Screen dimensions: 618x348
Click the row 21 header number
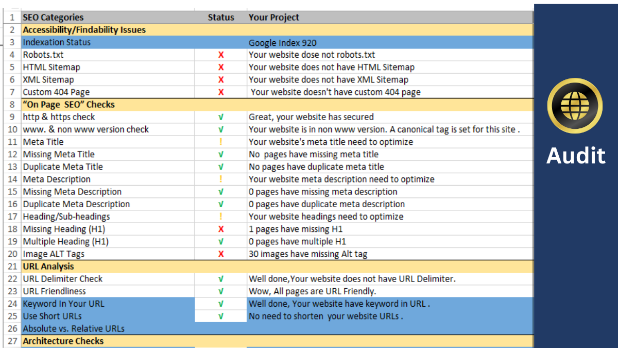click(x=12, y=267)
